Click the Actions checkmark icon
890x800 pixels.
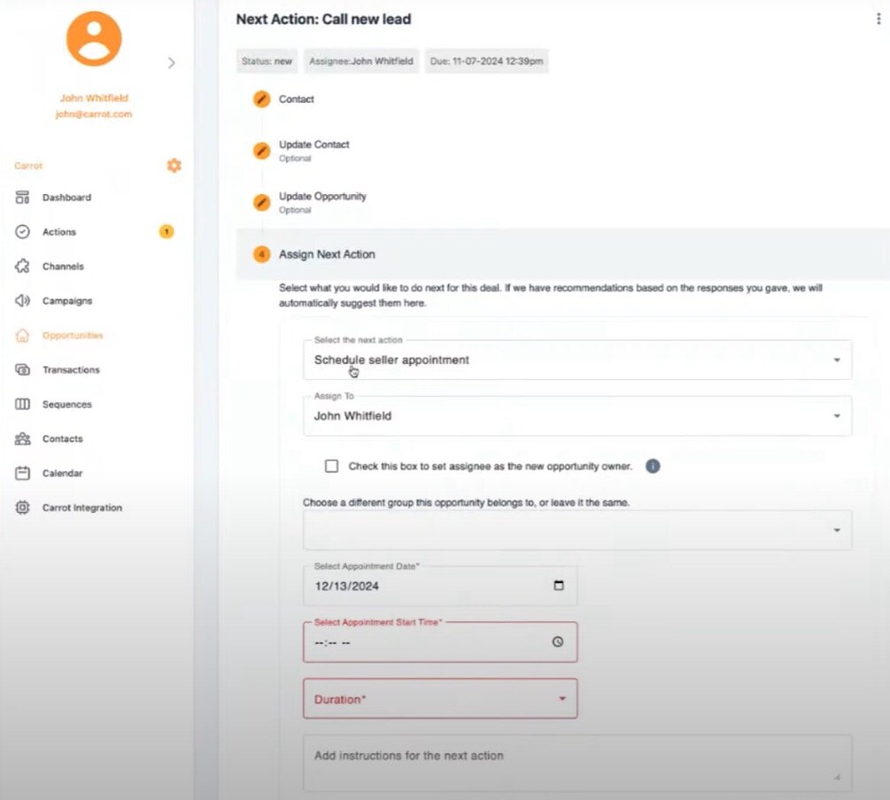(x=22, y=231)
